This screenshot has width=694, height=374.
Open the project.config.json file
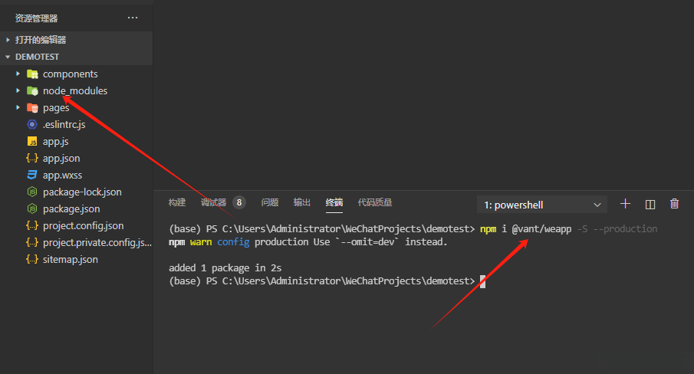[84, 225]
